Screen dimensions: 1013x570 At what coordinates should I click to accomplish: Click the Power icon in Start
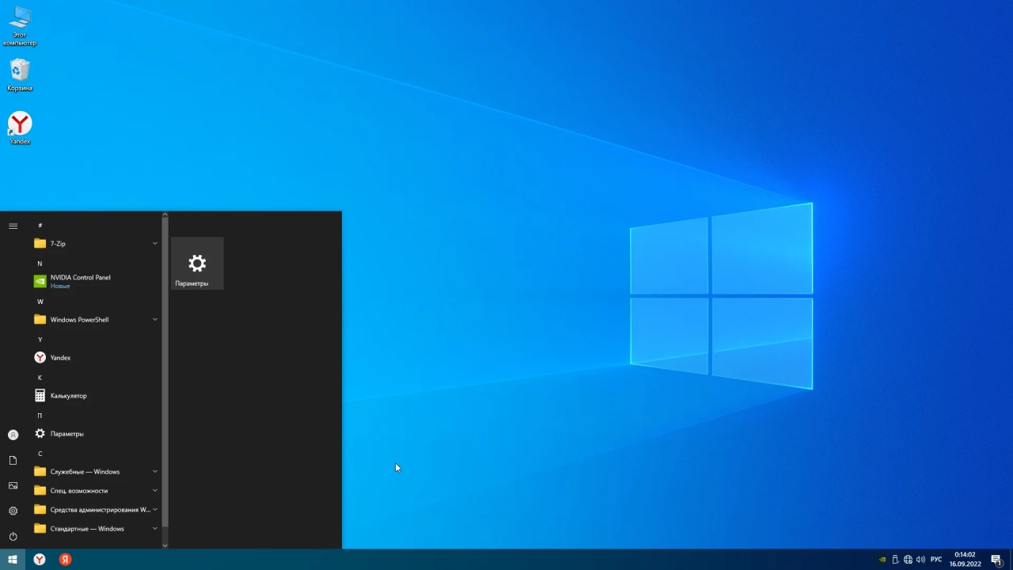(13, 536)
